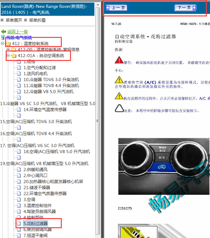Open 20.加热器核心和蒸发器核心机架
This screenshot has height=238, width=210.
[53, 181]
